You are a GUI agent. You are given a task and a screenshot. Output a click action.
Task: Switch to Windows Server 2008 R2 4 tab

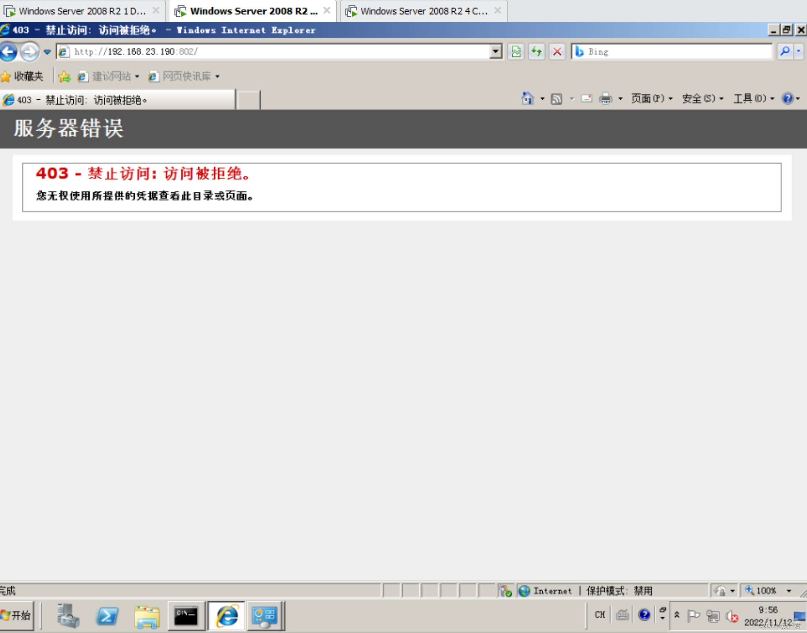[x=423, y=11]
